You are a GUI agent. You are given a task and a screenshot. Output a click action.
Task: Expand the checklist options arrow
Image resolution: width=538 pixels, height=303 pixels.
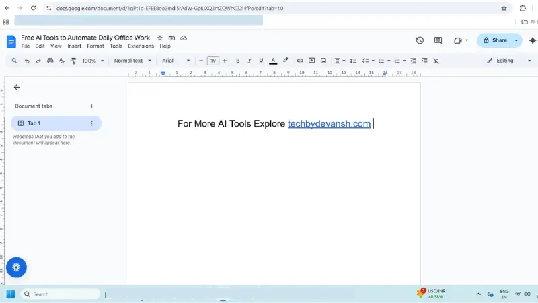click(x=373, y=61)
